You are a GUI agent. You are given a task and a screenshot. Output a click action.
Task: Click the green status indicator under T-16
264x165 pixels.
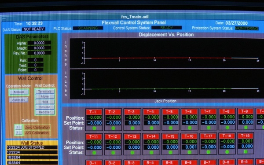(x=189, y=152)
